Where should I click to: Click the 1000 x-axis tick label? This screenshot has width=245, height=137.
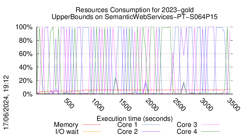coord(97,105)
